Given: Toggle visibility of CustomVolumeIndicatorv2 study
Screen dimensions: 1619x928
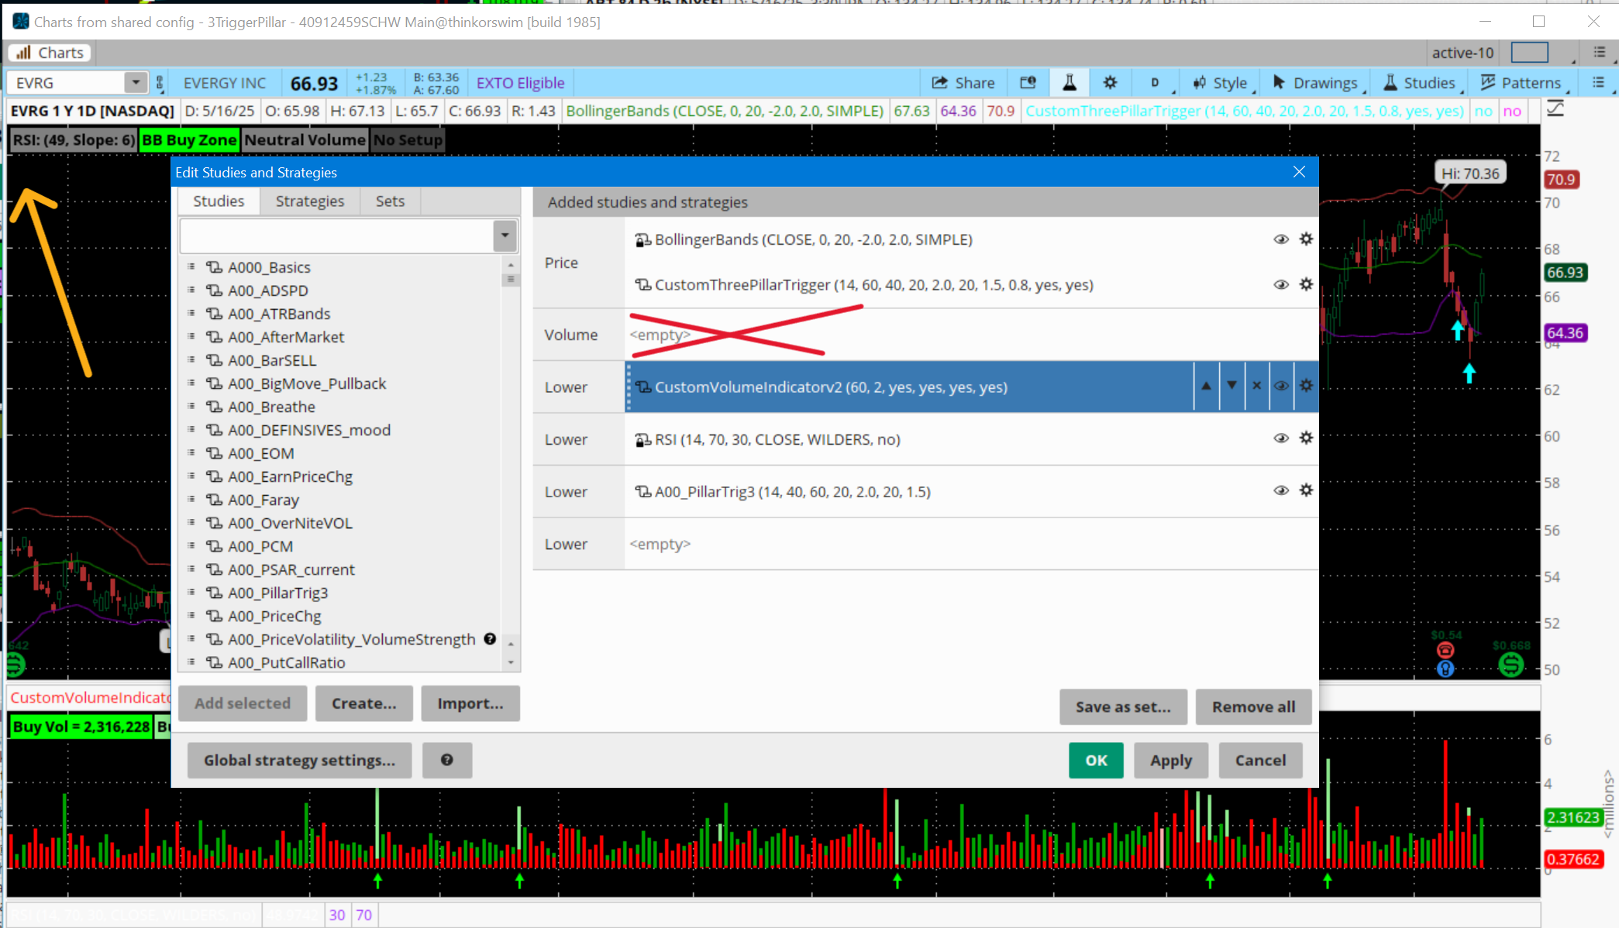Looking at the screenshot, I should coord(1281,386).
